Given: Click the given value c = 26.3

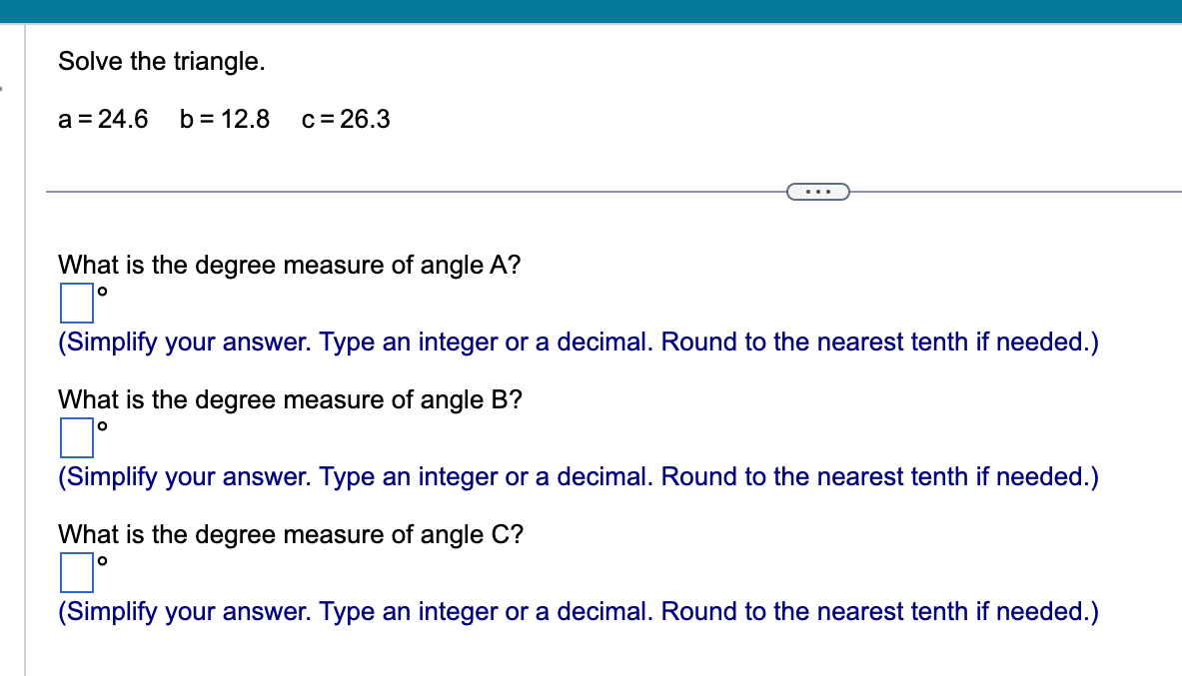Looking at the screenshot, I should coord(345,120).
